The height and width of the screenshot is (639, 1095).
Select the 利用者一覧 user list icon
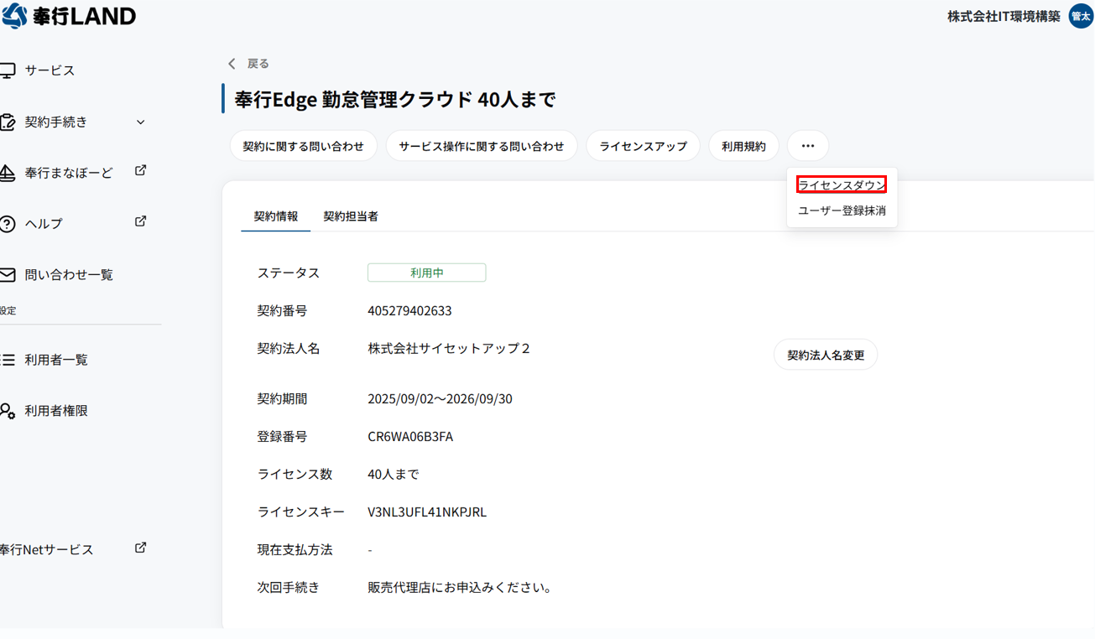click(x=8, y=360)
